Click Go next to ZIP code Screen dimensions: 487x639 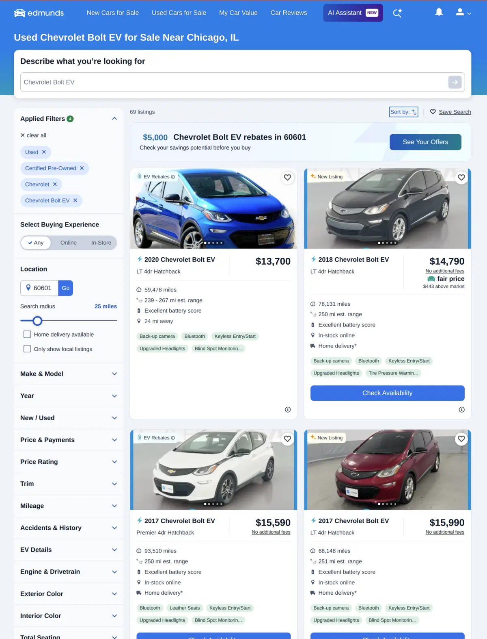[66, 288]
